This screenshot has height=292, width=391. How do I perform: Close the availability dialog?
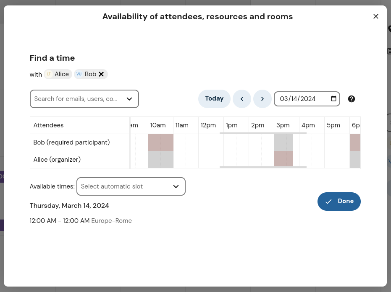click(376, 16)
